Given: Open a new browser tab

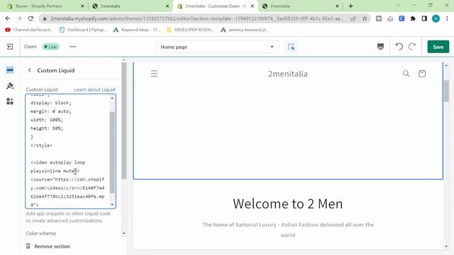Looking at the screenshot, I should 350,6.
